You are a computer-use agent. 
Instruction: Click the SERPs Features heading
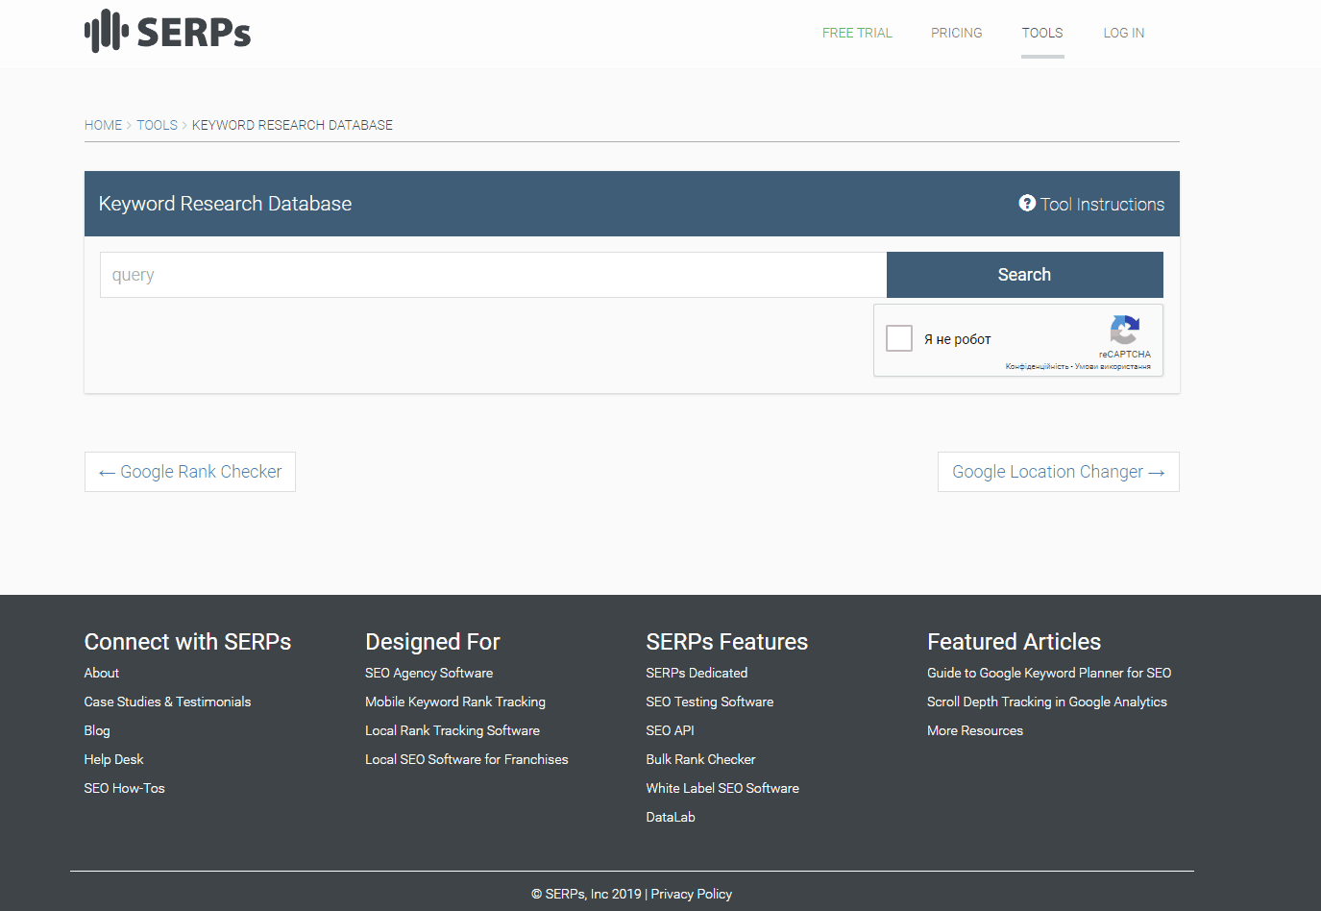click(727, 641)
